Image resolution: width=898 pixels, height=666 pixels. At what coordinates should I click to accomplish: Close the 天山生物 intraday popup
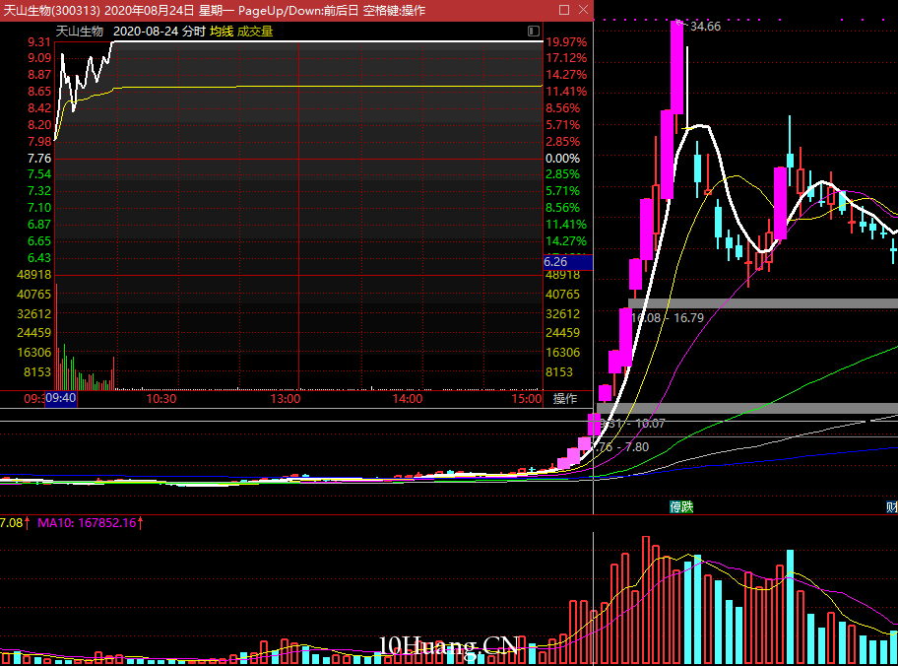(x=582, y=10)
